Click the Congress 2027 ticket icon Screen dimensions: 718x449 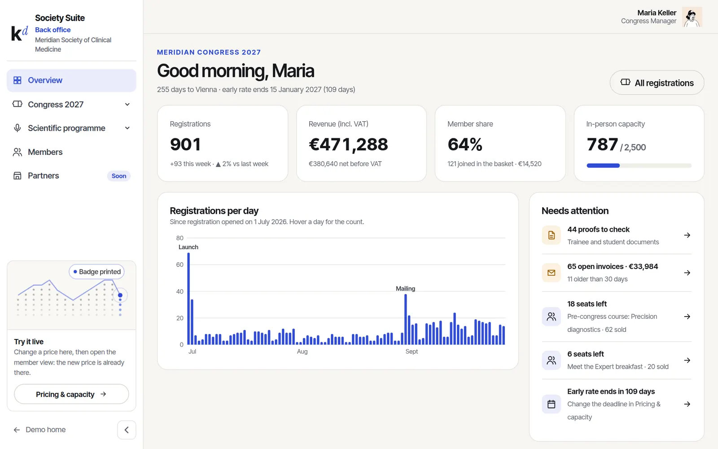[18, 104]
